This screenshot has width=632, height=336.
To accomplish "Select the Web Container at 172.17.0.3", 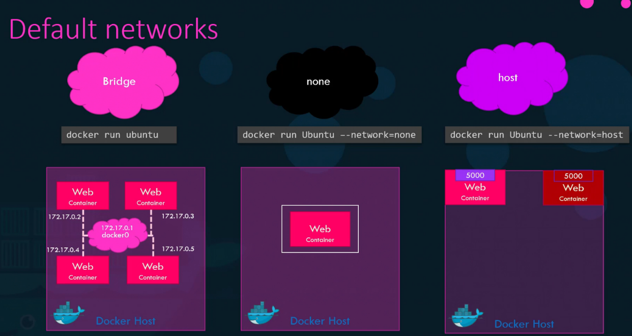I will pos(151,195).
